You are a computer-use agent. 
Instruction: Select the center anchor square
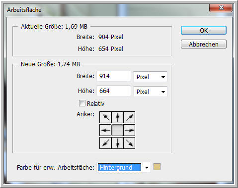pyautogui.click(x=117, y=130)
